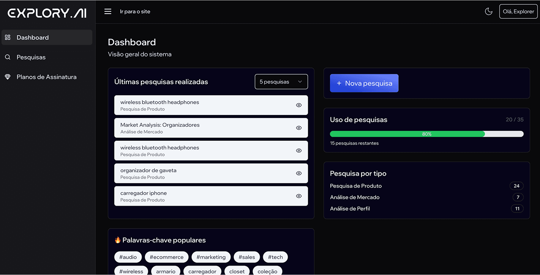View organizador de gaveta via eye icon

click(x=299, y=173)
